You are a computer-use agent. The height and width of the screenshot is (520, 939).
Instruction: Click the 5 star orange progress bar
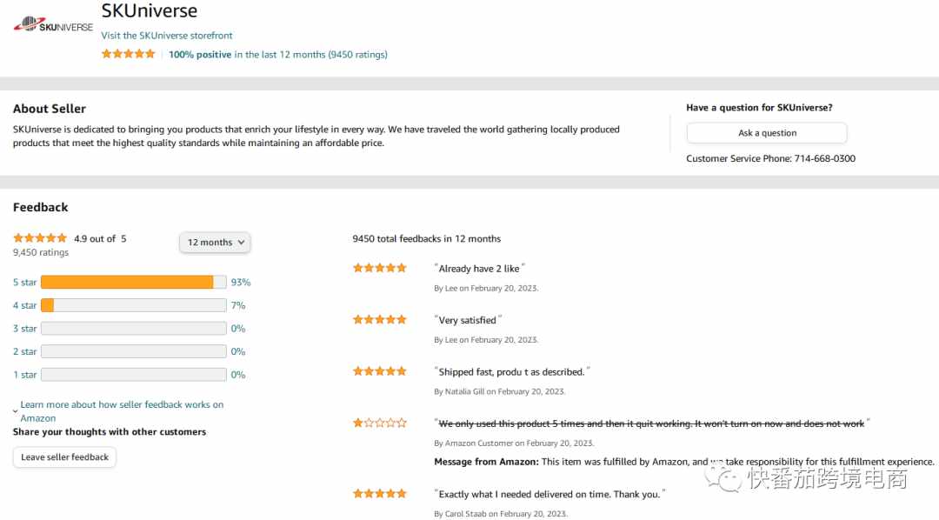tap(134, 282)
